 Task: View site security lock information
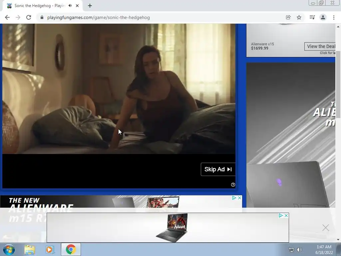click(42, 17)
